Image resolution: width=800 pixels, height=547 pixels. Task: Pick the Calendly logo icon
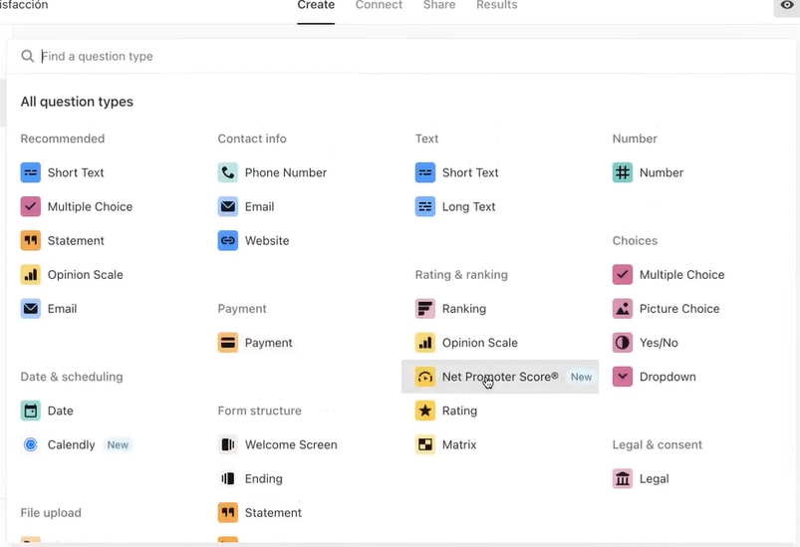pyautogui.click(x=31, y=444)
